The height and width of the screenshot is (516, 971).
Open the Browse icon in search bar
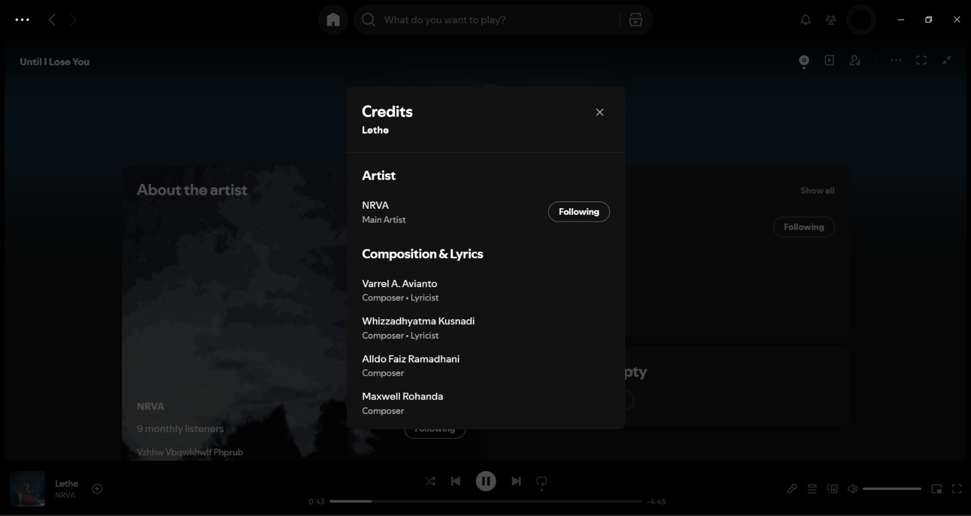point(635,20)
